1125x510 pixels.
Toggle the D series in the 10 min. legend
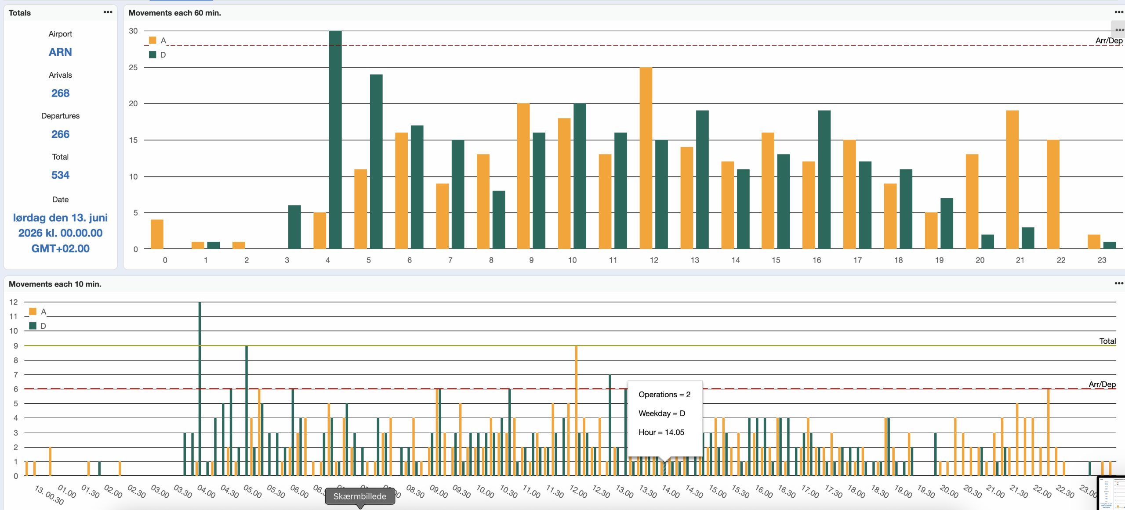click(x=43, y=326)
